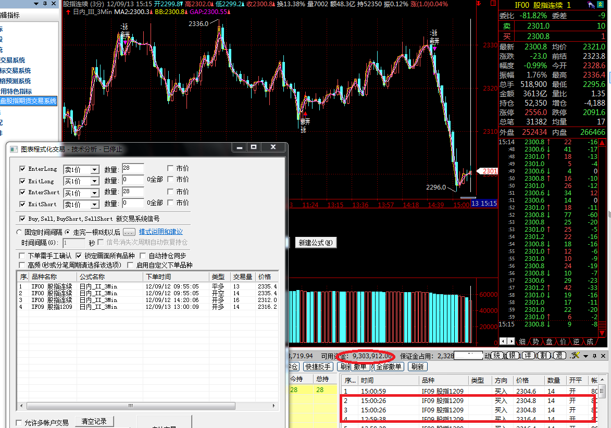Click the 详 details round icon
Image resolution: width=611 pixels, height=428 pixels.
click(x=528, y=355)
